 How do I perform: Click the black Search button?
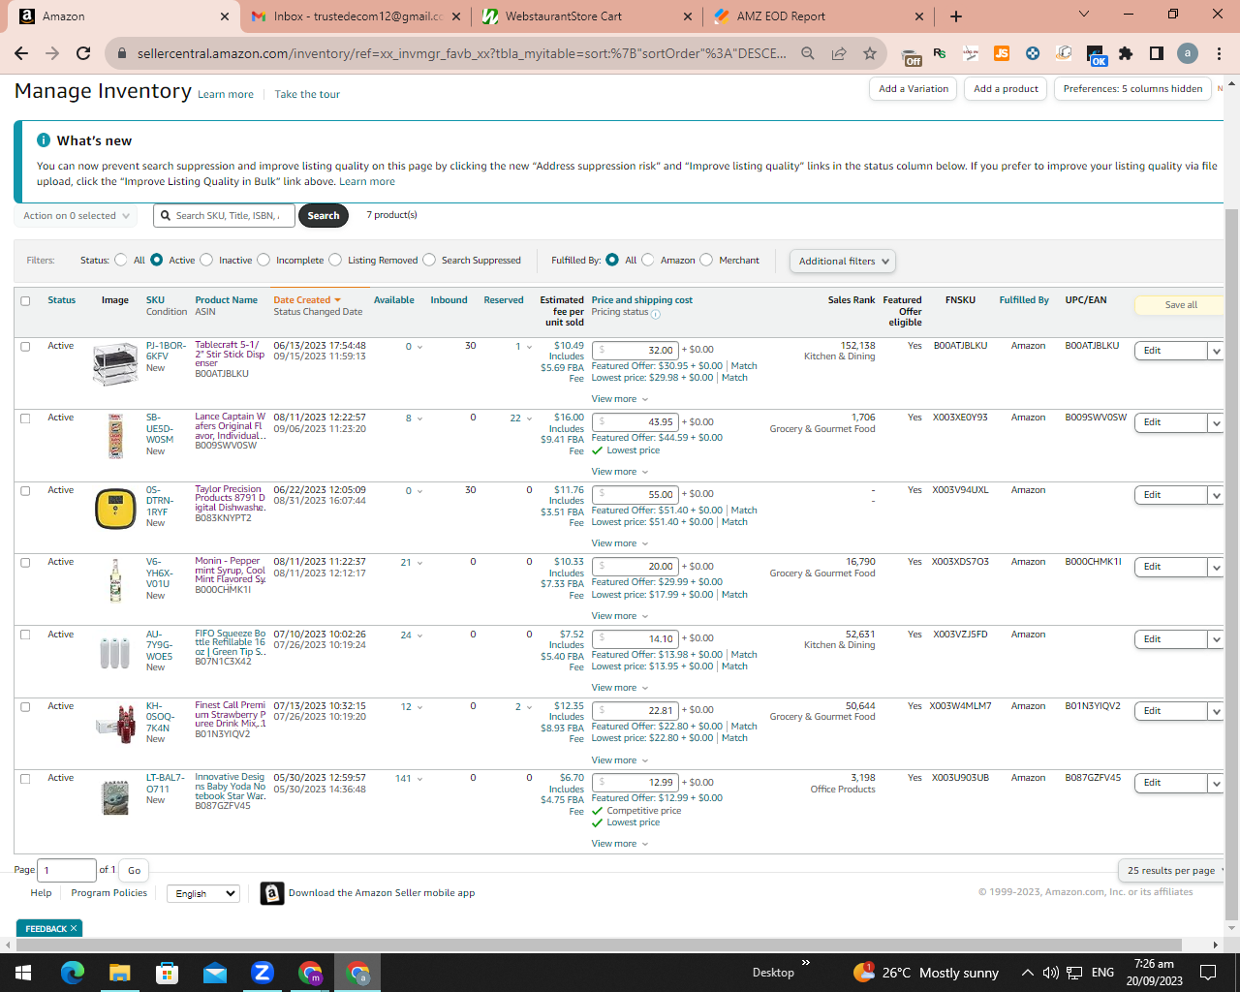click(324, 216)
